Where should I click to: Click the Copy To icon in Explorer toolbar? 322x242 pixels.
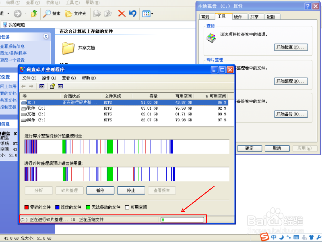click(108, 14)
